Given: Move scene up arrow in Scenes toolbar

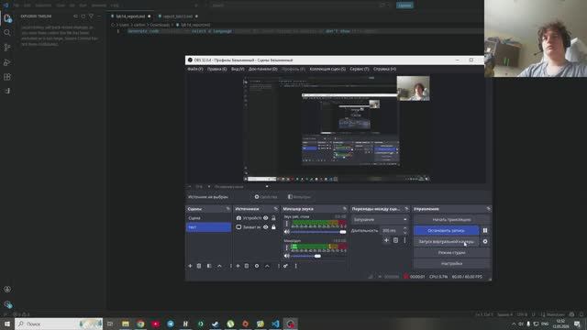Looking at the screenshot, I should pos(220,266).
